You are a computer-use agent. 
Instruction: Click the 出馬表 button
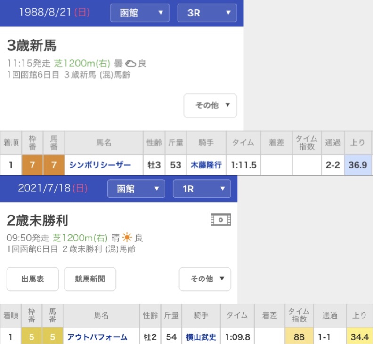[32, 279]
